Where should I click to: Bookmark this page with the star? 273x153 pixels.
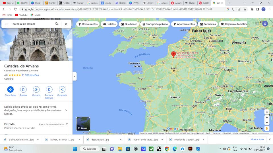pyautogui.click(x=245, y=9)
